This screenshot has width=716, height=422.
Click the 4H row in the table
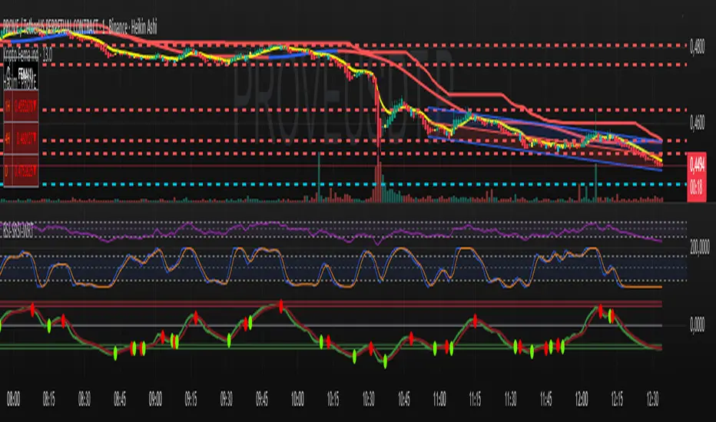pyautogui.click(x=21, y=139)
